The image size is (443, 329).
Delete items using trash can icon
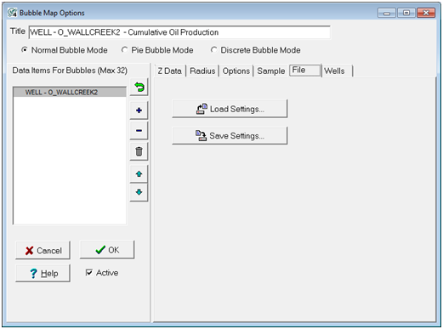pyautogui.click(x=139, y=151)
